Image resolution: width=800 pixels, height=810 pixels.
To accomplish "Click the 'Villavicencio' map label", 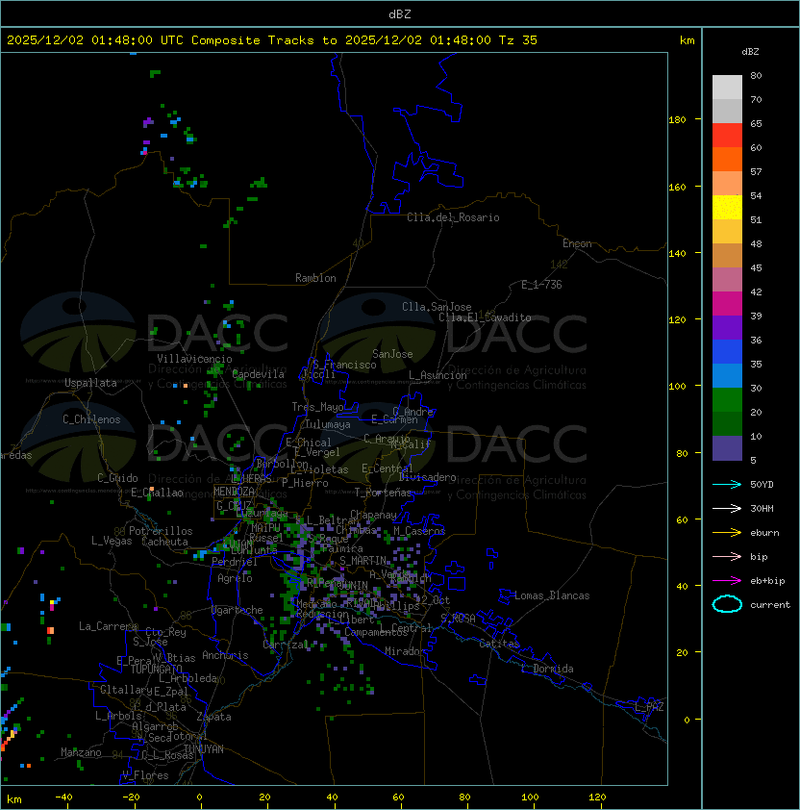I will point(194,359).
